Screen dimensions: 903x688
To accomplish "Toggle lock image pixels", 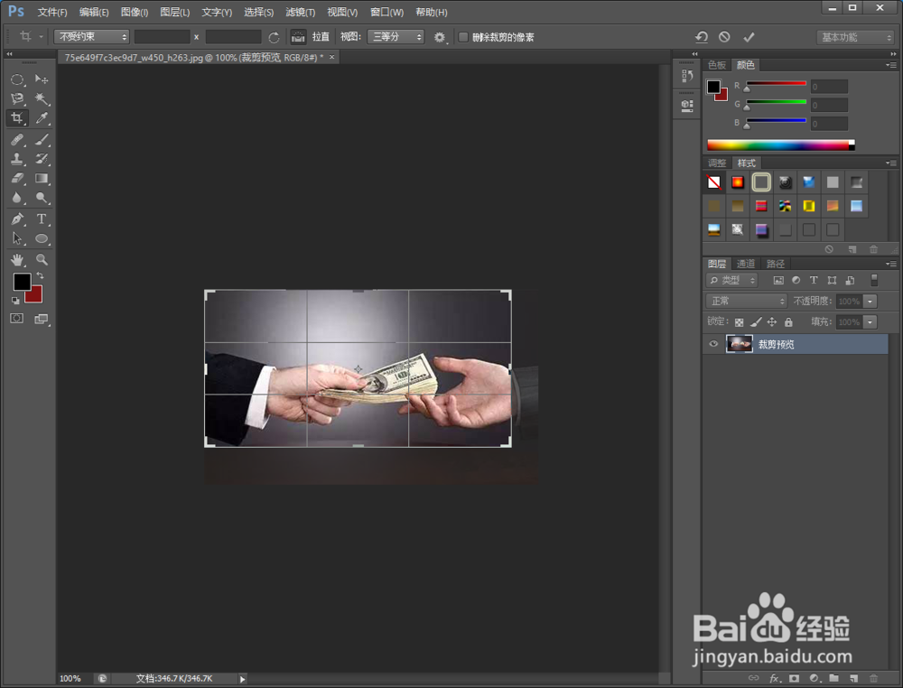I will coord(756,322).
